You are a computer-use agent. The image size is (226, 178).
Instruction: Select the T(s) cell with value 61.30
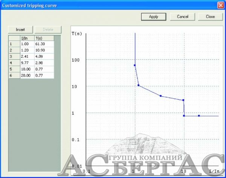tap(44, 44)
